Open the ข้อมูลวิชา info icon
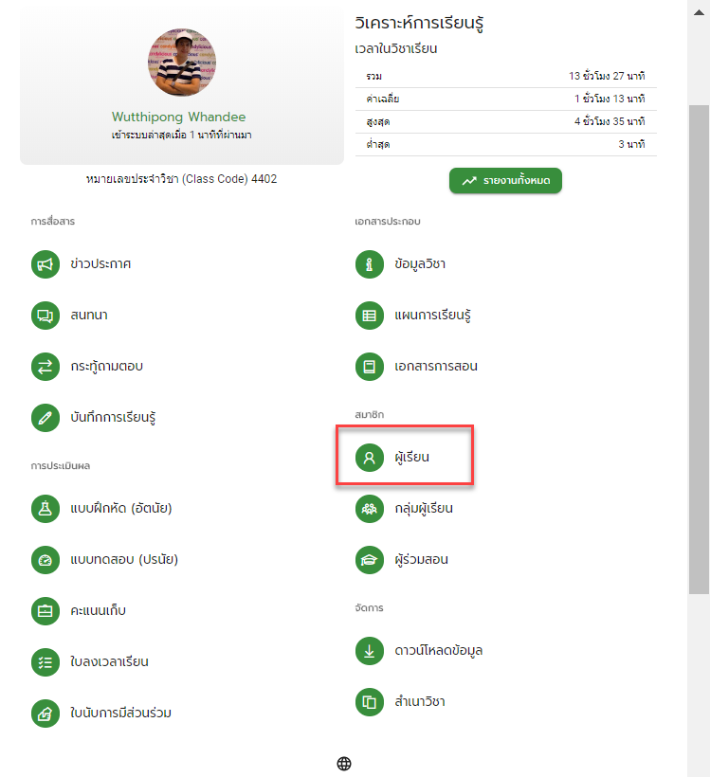 coord(370,264)
